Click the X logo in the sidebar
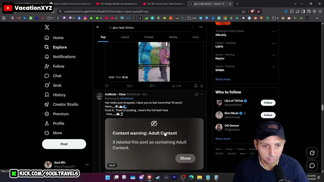Viewport: 324px width, 182px height. (47, 27)
